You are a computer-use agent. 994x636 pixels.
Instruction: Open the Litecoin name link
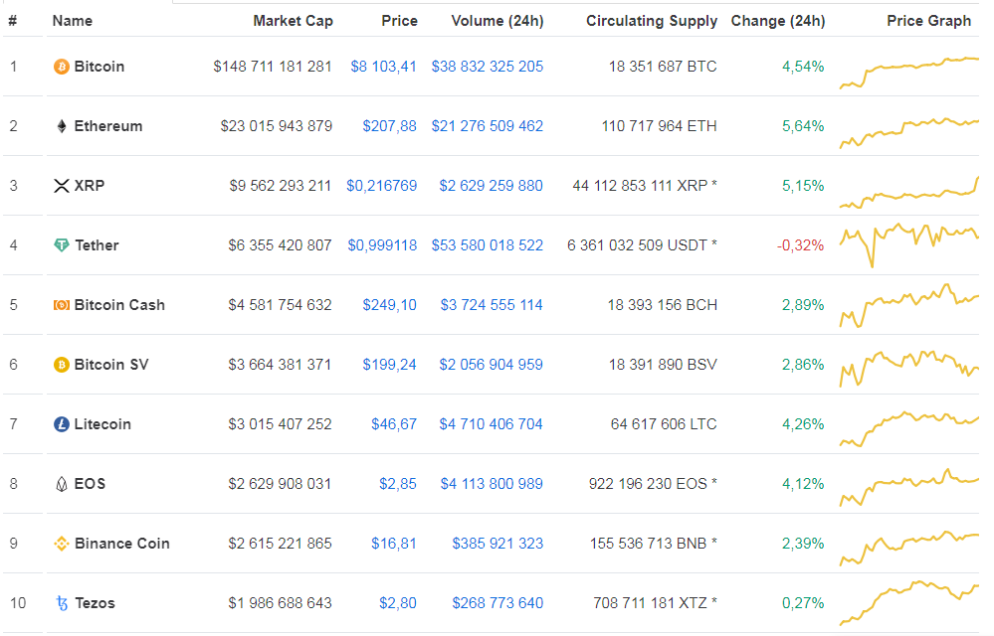[102, 424]
